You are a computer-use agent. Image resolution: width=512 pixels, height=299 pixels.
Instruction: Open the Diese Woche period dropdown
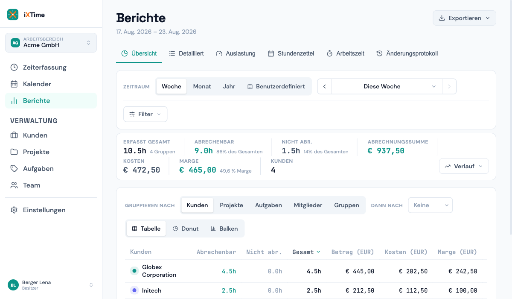pyautogui.click(x=387, y=86)
